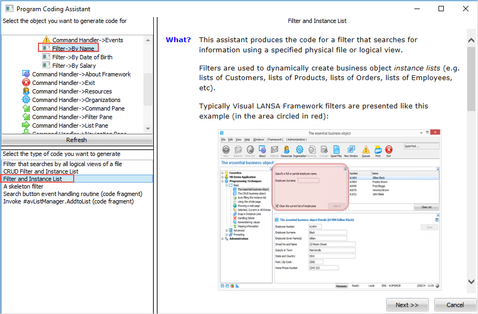This screenshot has height=314, width=478.
Task: Select Command Handler->Filter Pane item
Action: tap(72, 117)
